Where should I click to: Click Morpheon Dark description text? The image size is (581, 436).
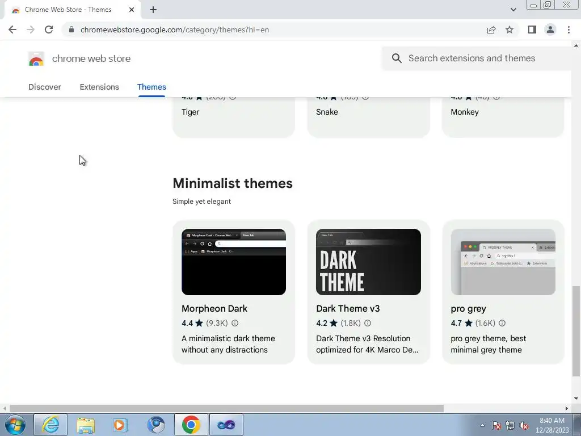(x=228, y=344)
